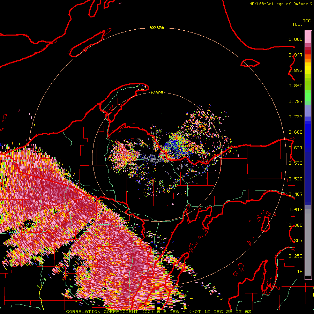Click the NEXLAB-College of DuPage credit text
This screenshot has width=314, height=314.
[x=278, y=4]
